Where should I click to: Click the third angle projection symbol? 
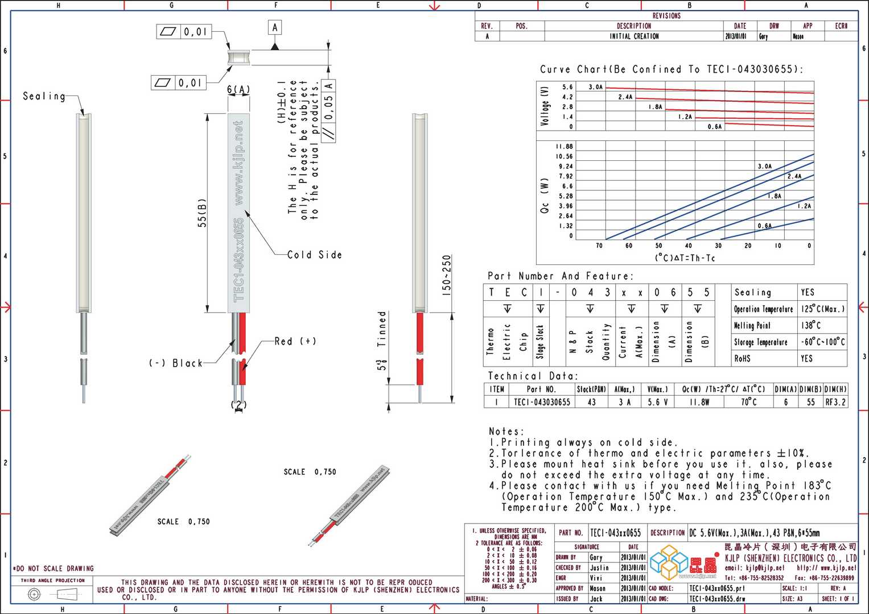pyautogui.click(x=52, y=595)
